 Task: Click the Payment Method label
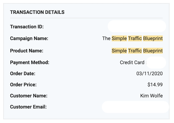coord(30,63)
